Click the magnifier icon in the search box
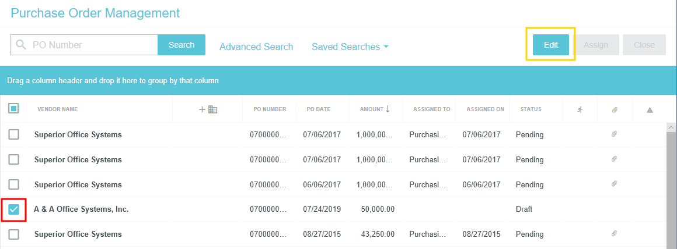The width and height of the screenshot is (677, 249). pos(22,45)
